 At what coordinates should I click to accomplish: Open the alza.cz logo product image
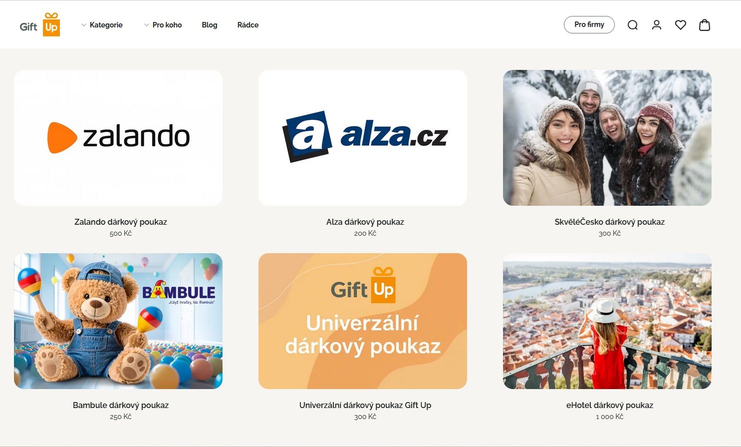[x=363, y=138]
